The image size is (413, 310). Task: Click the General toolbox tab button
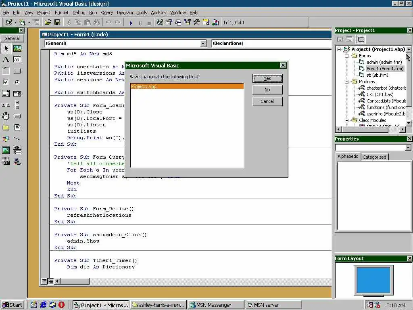pyautogui.click(x=12, y=38)
